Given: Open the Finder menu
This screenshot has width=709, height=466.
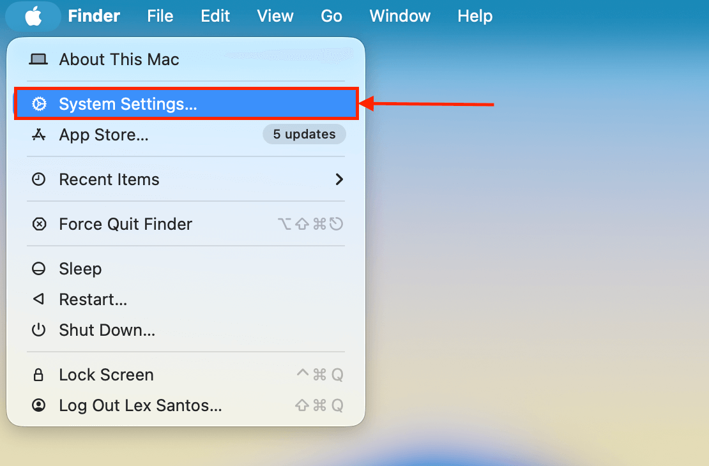Looking at the screenshot, I should [94, 16].
